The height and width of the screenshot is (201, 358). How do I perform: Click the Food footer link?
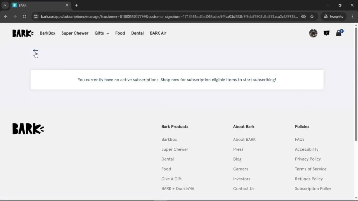(166, 169)
